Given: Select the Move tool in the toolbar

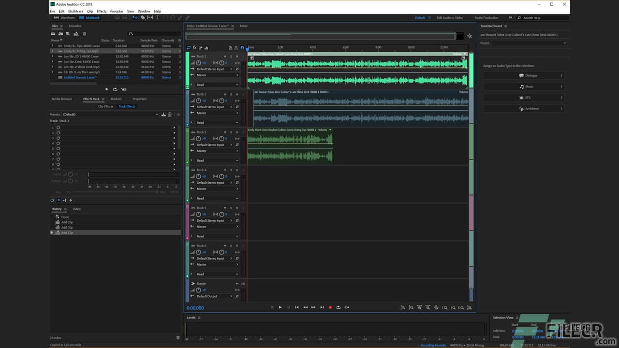Looking at the screenshot, I should click(134, 17).
